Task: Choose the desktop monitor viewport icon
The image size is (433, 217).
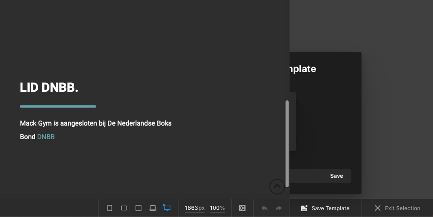Action: coord(167,208)
